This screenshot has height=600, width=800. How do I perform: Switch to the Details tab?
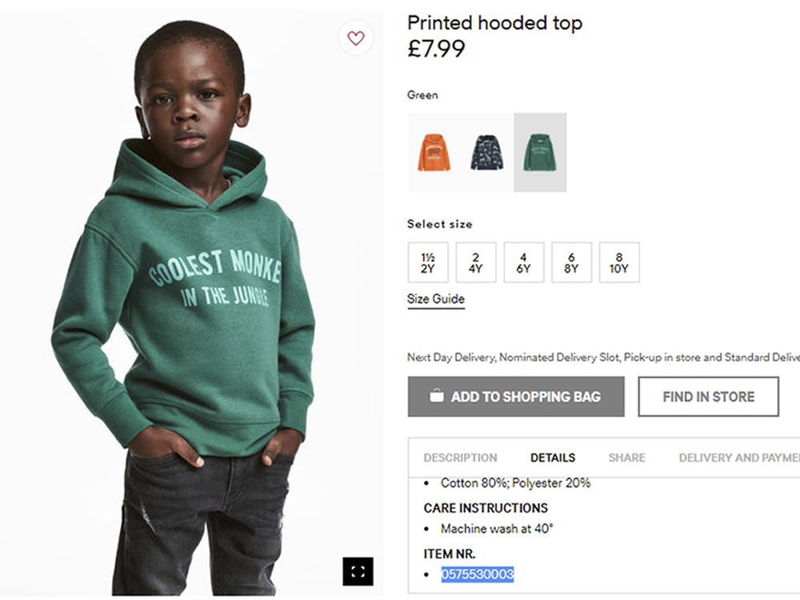coord(553,458)
